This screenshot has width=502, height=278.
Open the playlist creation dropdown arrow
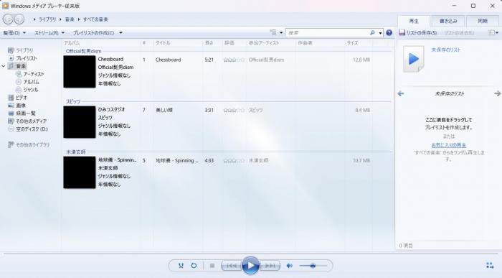pos(120,33)
